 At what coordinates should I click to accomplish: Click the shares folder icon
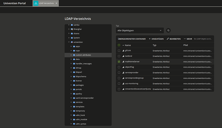coord(72,34)
